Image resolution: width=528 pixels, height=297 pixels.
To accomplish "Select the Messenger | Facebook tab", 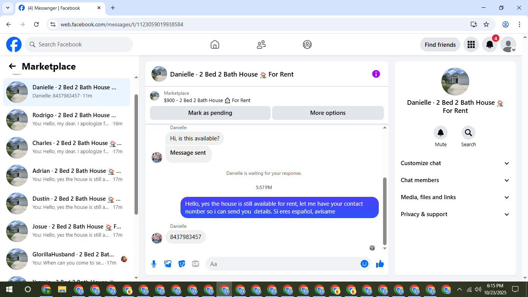I will (x=60, y=8).
